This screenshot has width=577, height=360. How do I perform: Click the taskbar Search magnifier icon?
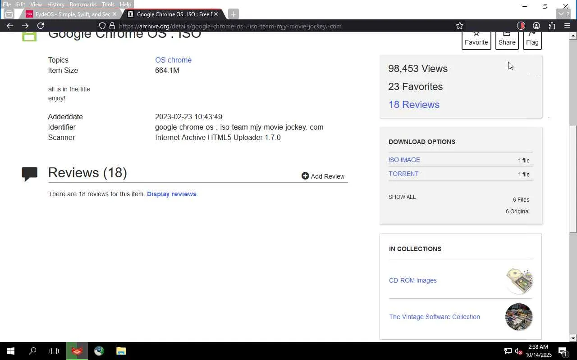pyautogui.click(x=32, y=351)
